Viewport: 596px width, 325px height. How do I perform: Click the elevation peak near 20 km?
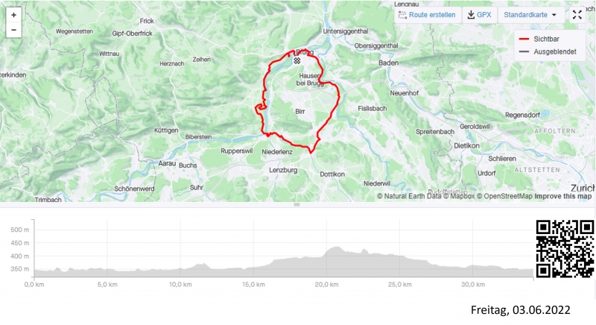[335, 247]
